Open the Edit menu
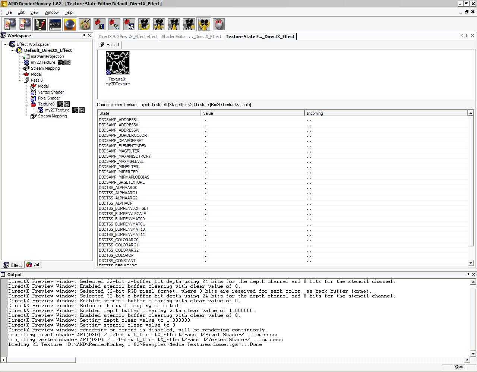Screen dimensions: 477x372 point(21,12)
